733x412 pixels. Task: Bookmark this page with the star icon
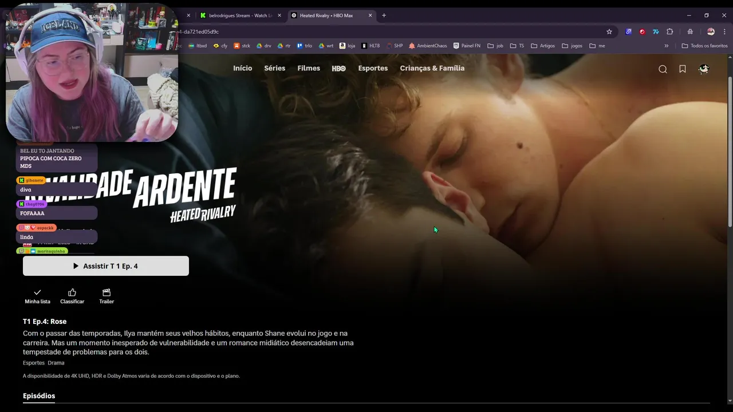(x=609, y=31)
